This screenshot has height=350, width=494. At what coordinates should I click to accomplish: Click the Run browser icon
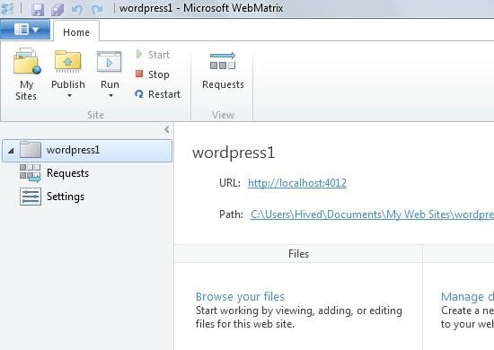coord(110,62)
